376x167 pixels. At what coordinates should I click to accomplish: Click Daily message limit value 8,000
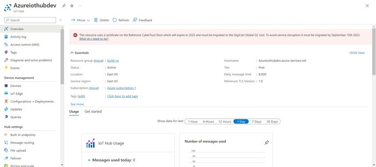[262, 74]
